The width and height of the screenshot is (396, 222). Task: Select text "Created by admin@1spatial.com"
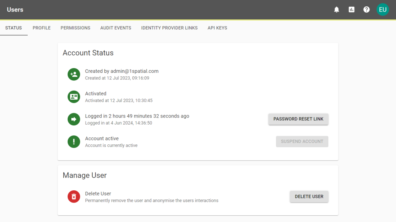click(x=122, y=71)
